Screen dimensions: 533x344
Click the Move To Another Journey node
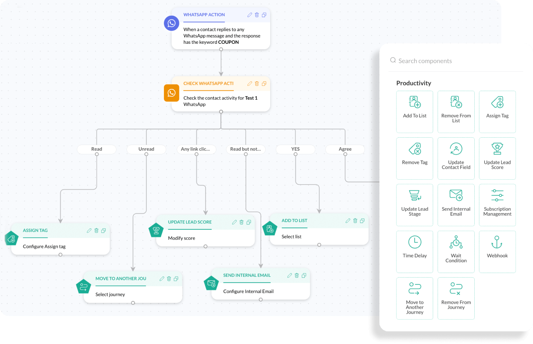click(x=133, y=287)
